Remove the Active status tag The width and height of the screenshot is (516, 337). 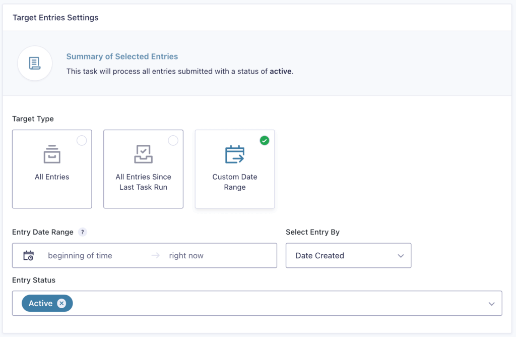[61, 303]
